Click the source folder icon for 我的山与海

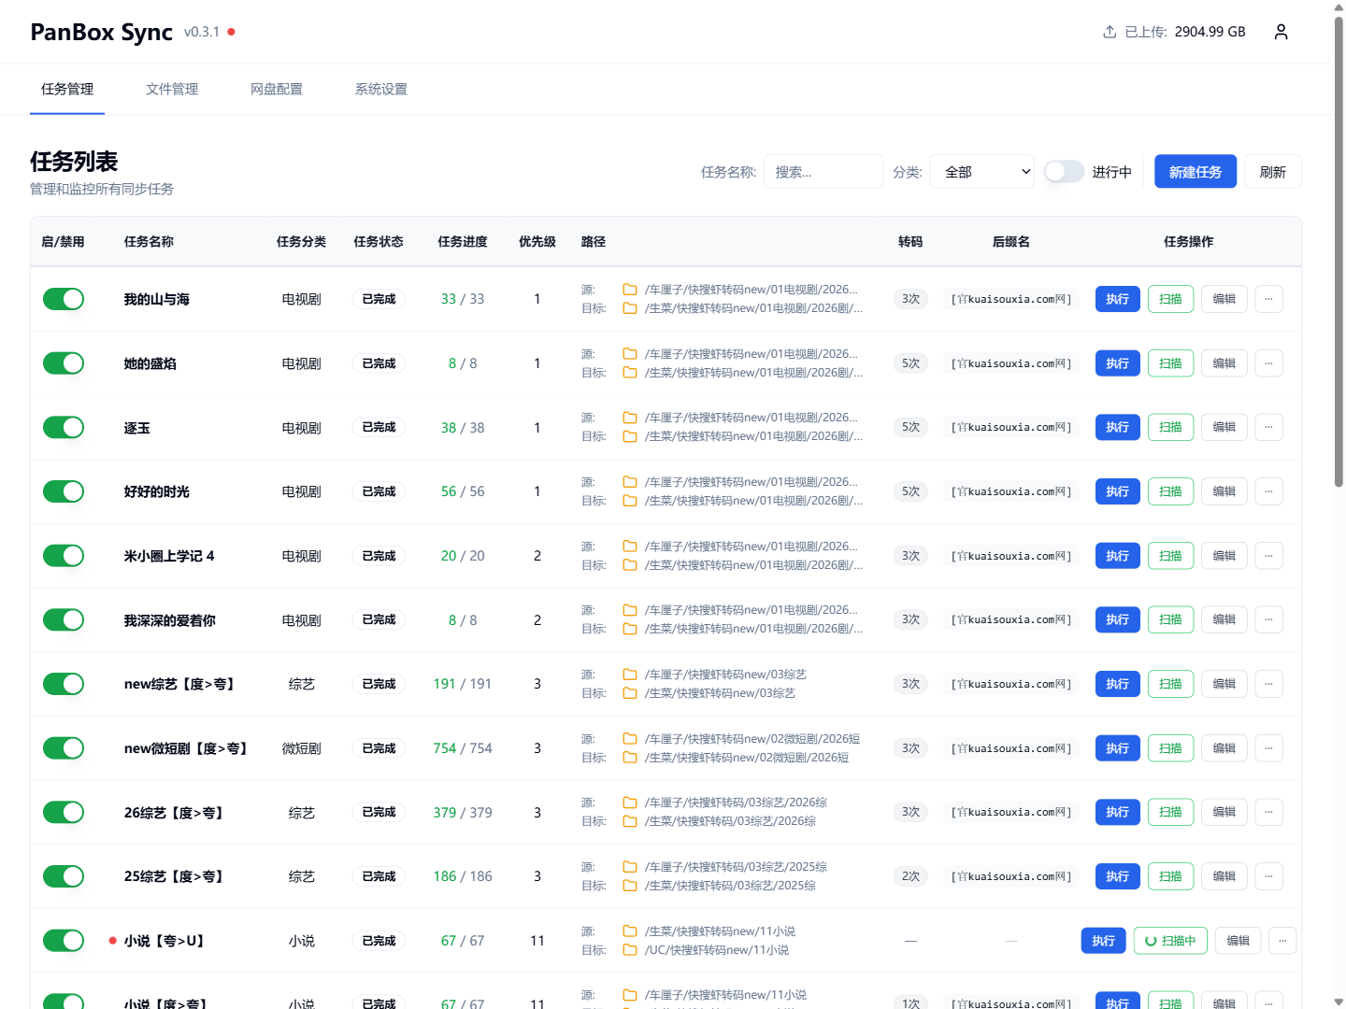pos(629,290)
